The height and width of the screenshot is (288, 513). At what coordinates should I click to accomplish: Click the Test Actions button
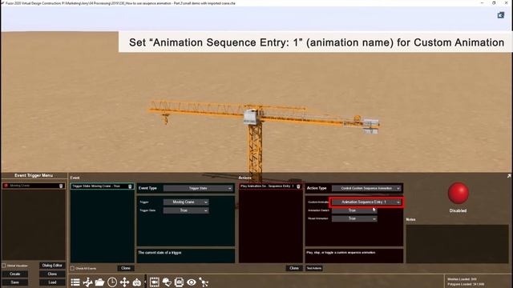[x=314, y=269]
